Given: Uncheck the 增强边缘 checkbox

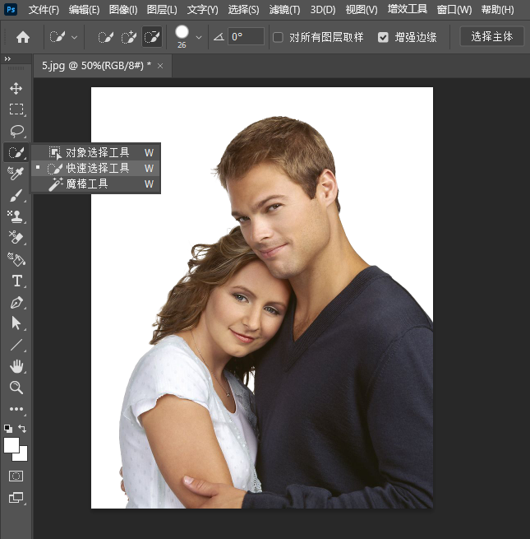Looking at the screenshot, I should coord(383,37).
